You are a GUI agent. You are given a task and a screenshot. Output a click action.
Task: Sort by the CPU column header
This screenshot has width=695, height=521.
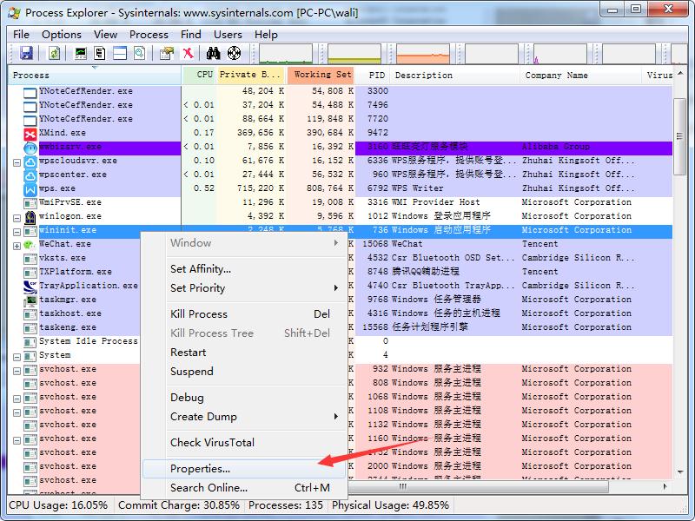(x=199, y=75)
